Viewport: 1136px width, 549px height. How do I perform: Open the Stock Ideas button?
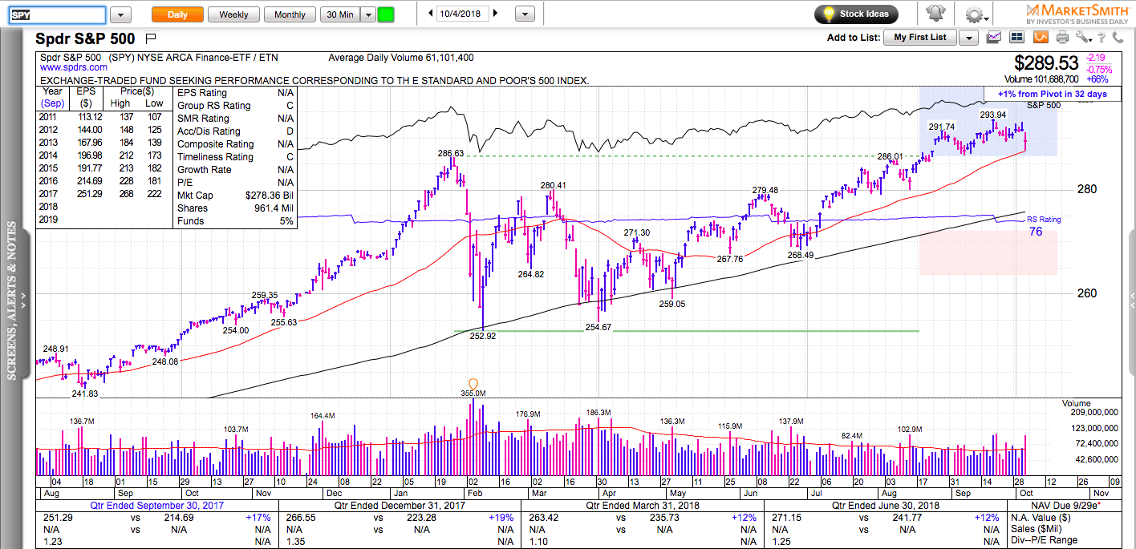856,14
